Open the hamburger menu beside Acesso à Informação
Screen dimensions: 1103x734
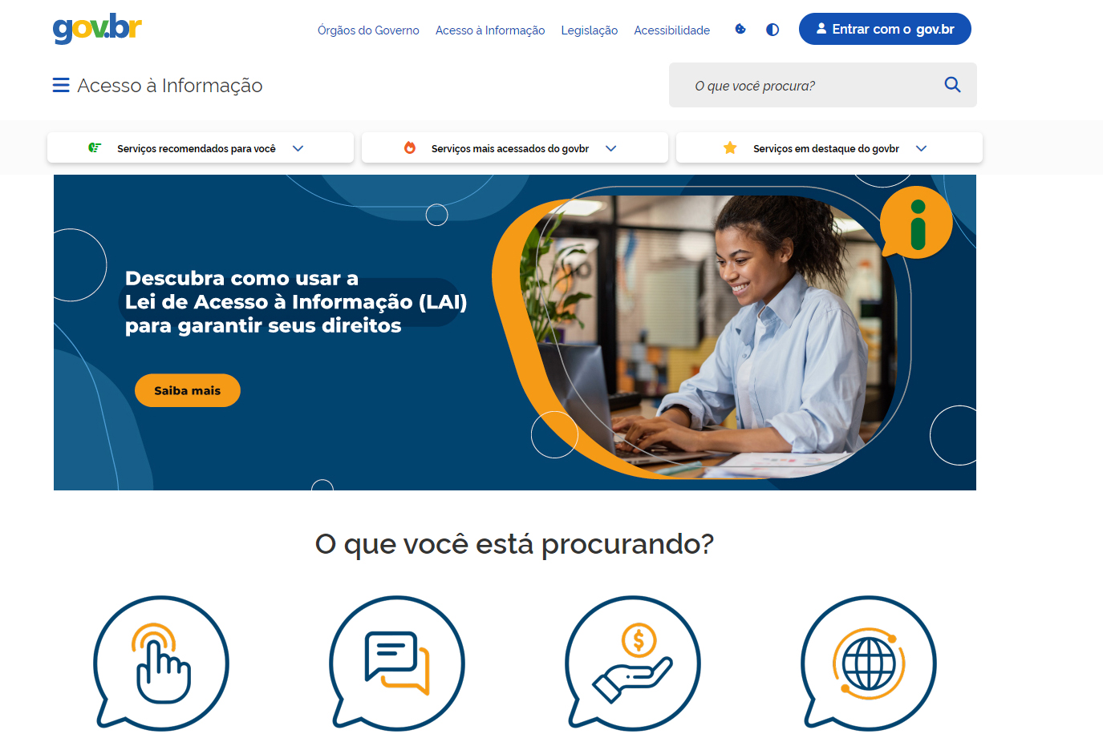(x=61, y=85)
